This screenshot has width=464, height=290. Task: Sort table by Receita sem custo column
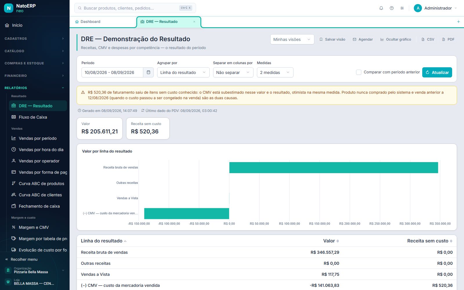(x=429, y=241)
